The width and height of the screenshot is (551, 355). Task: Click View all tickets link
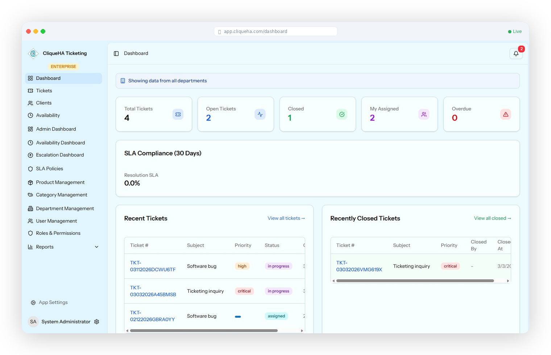point(286,218)
